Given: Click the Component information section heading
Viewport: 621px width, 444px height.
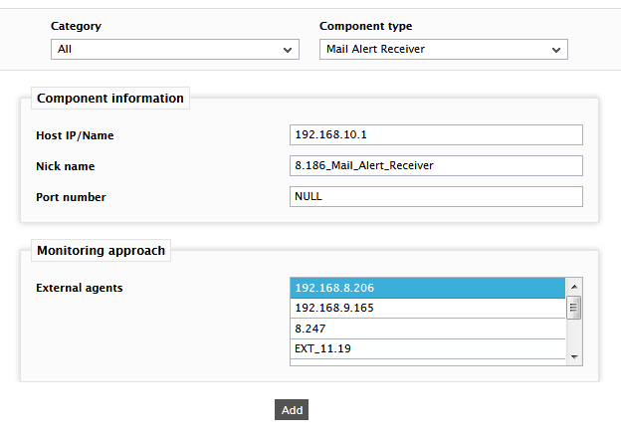Looking at the screenshot, I should pos(110,99).
